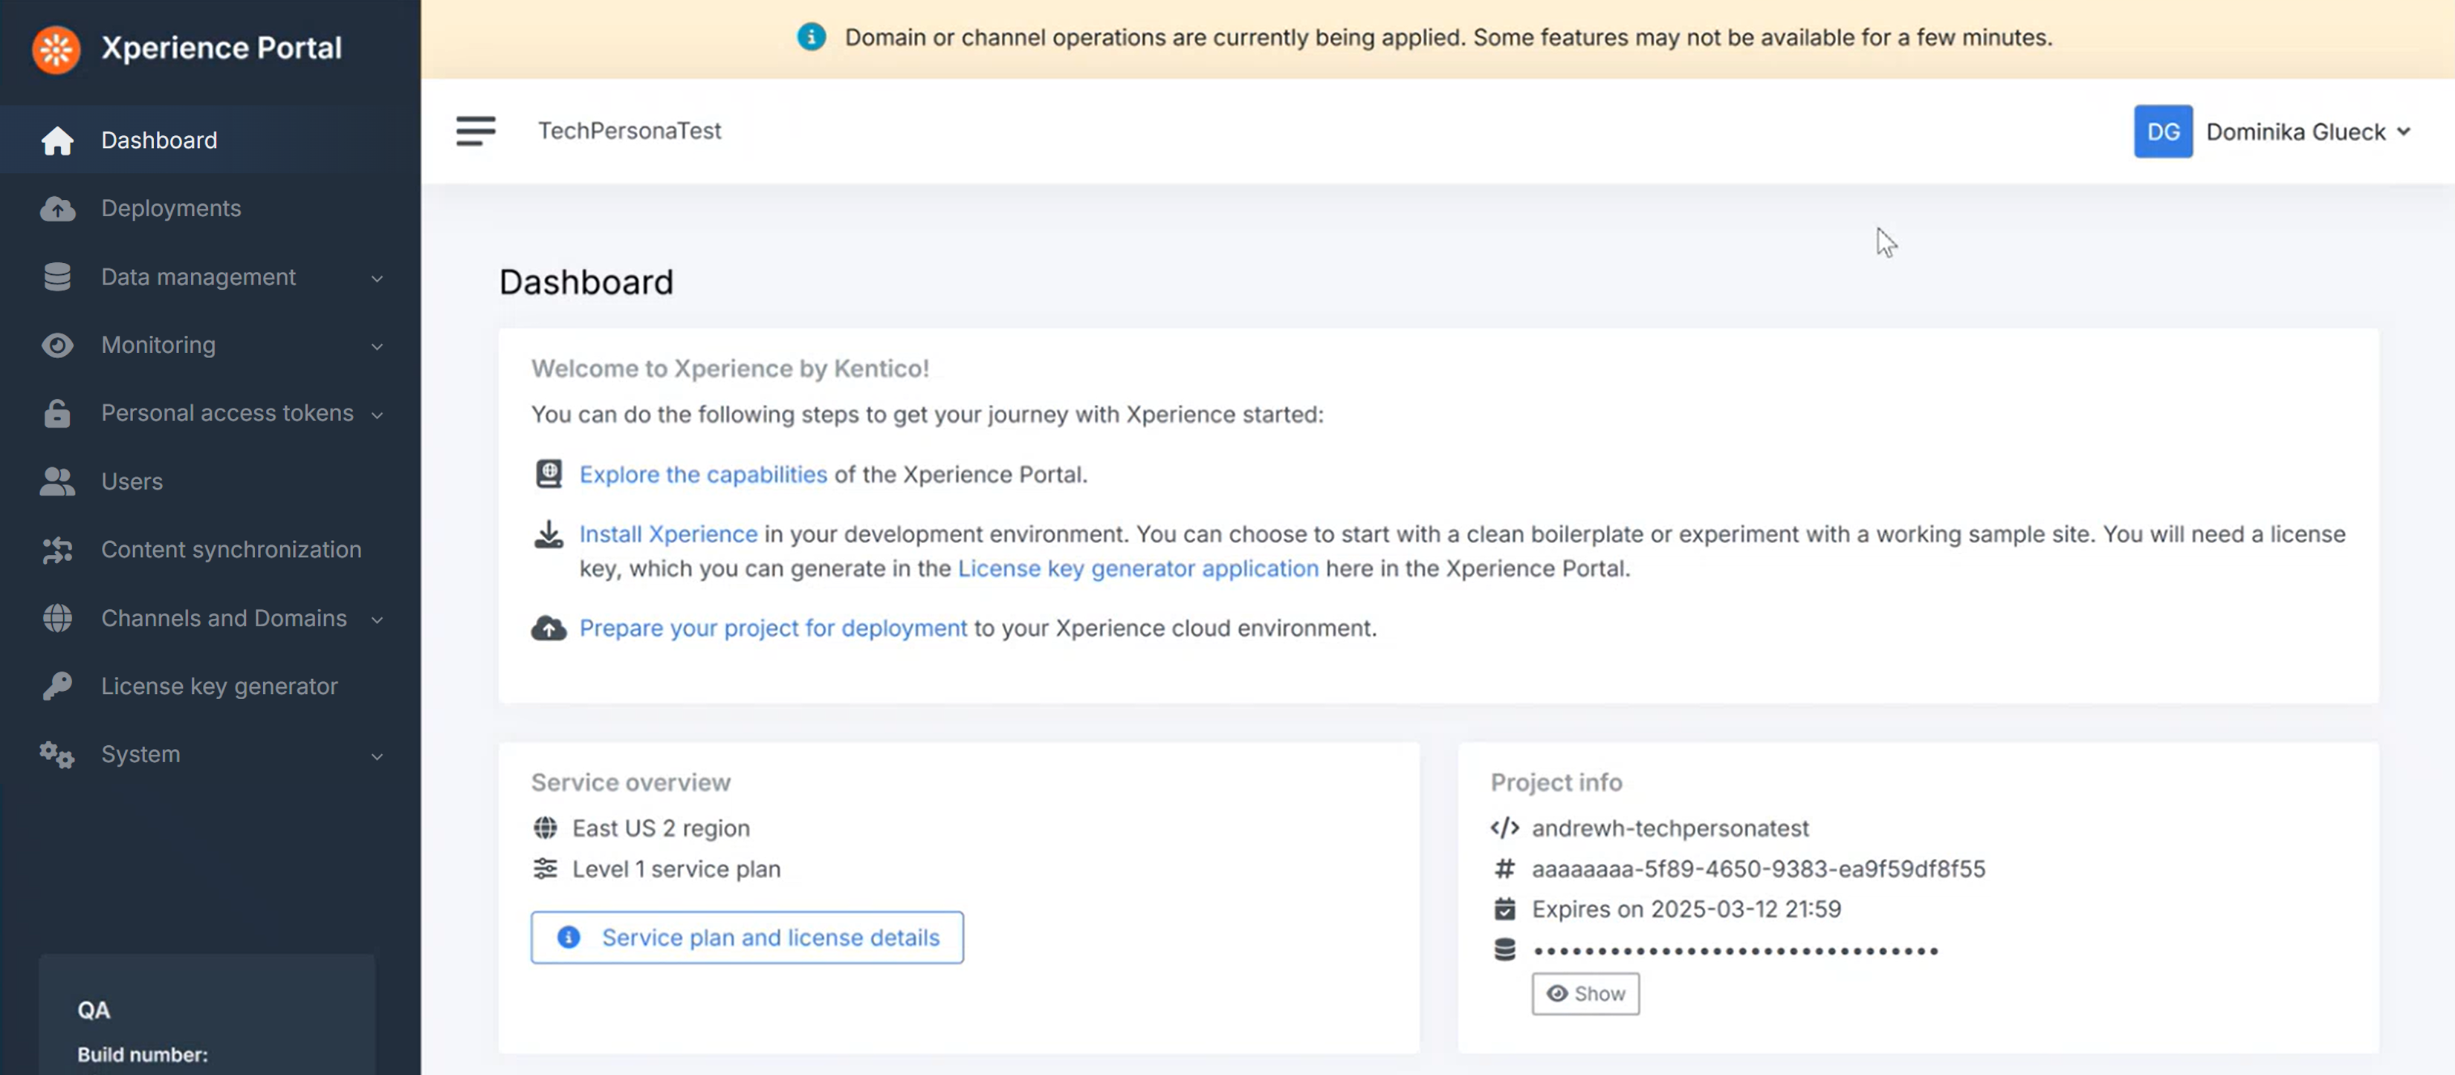Click the Xperience Portal logo icon

pyautogui.click(x=56, y=48)
